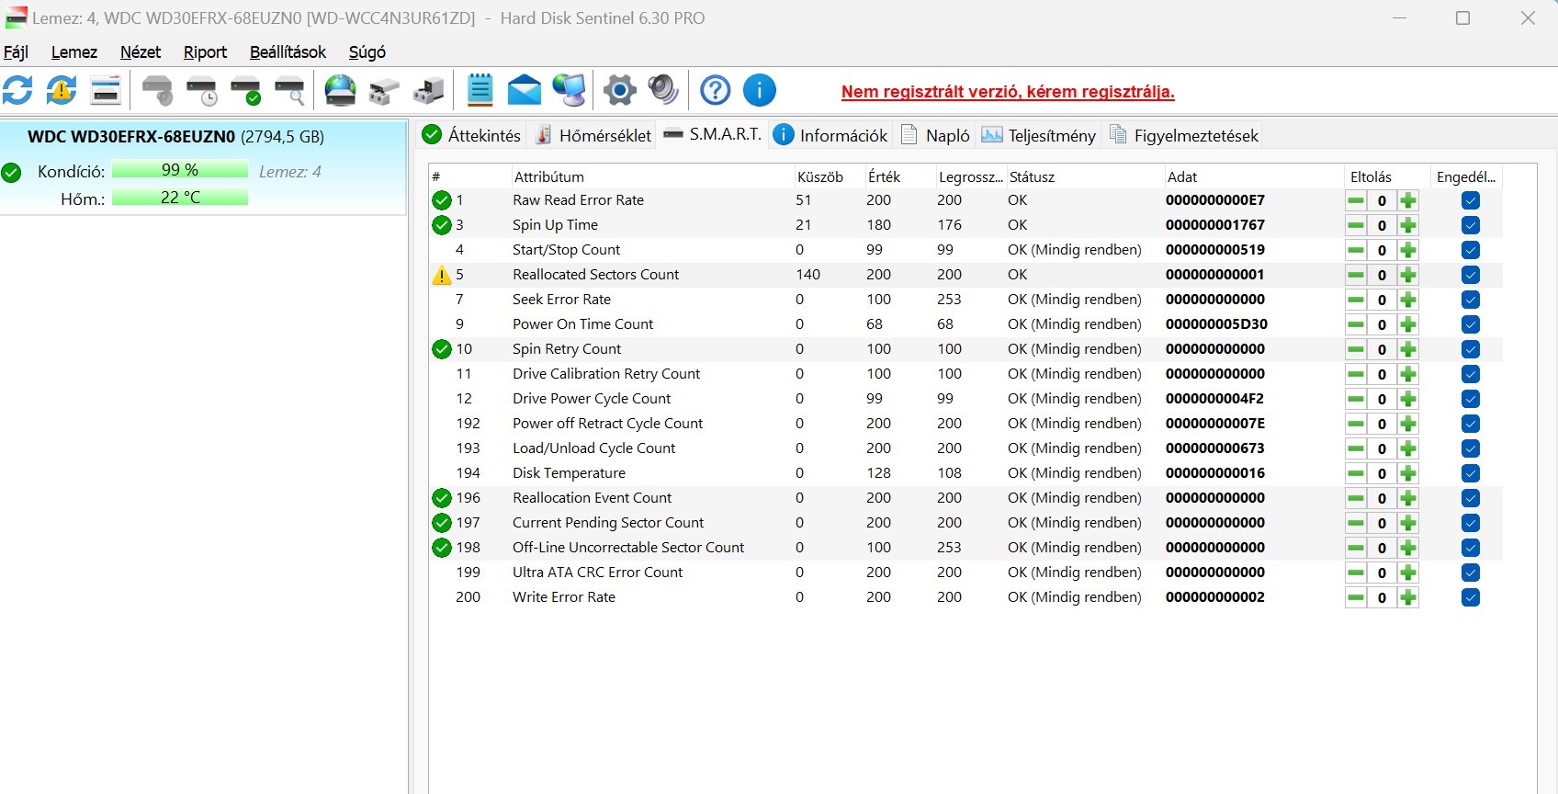Click the disk with speaker acoustic icon

tap(157, 90)
